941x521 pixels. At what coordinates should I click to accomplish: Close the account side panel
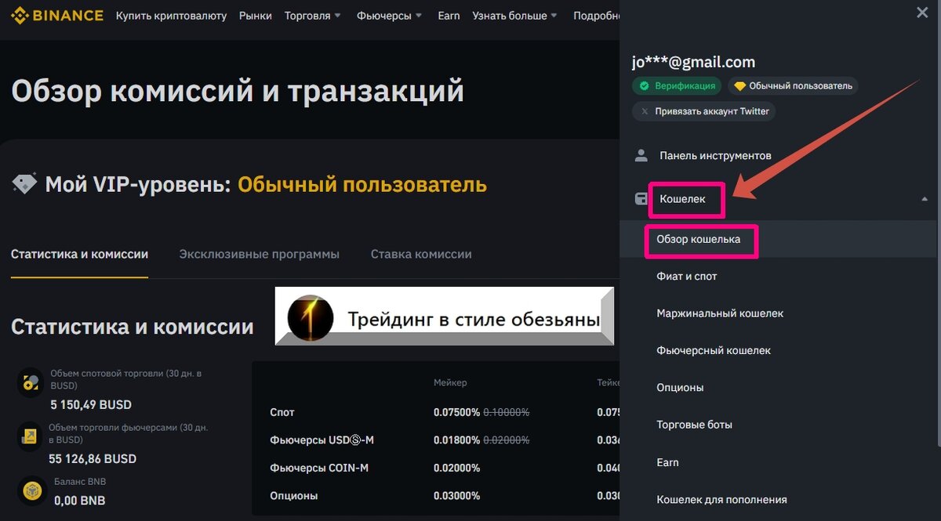pyautogui.click(x=922, y=13)
